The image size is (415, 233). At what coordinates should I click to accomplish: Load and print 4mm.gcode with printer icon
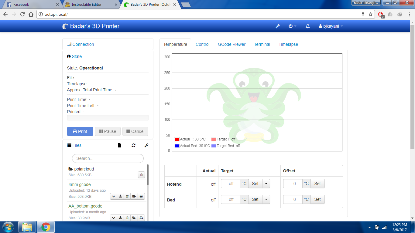coord(141,196)
